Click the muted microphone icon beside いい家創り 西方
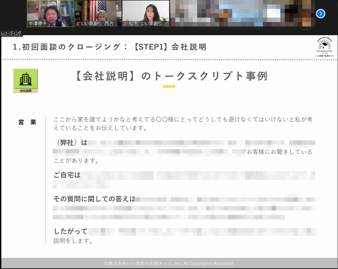Screen dimensions: 338x269 (78, 24)
